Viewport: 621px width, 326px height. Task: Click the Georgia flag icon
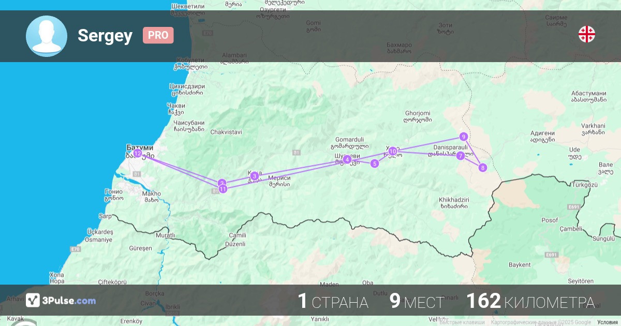[586, 35]
